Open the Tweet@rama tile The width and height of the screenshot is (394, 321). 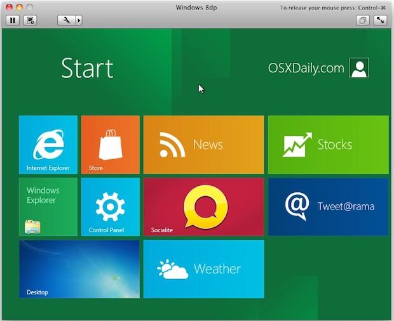(328, 207)
